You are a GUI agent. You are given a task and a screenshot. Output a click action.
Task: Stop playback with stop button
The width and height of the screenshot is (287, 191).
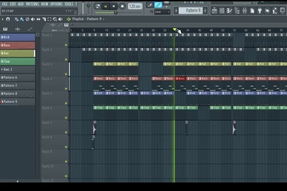[x=113, y=7]
